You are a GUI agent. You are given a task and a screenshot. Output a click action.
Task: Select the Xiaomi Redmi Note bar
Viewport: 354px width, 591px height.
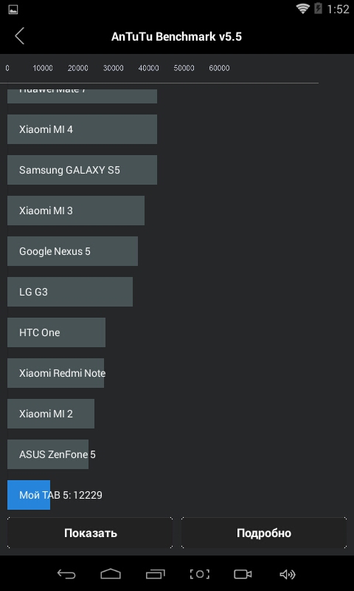(55, 373)
